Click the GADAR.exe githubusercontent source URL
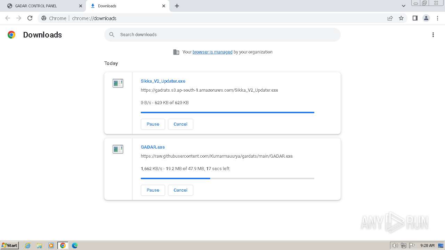Screen dimensions: 445x250 click(217, 156)
